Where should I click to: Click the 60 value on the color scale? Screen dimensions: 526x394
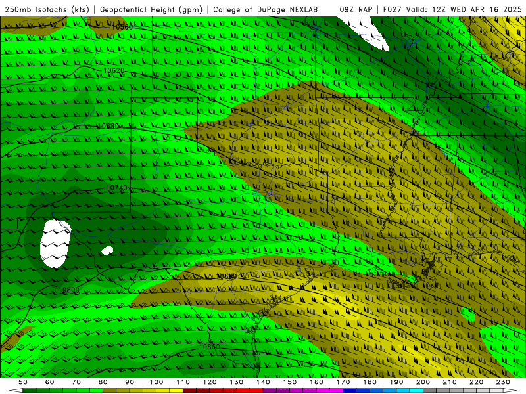[x=50, y=382]
